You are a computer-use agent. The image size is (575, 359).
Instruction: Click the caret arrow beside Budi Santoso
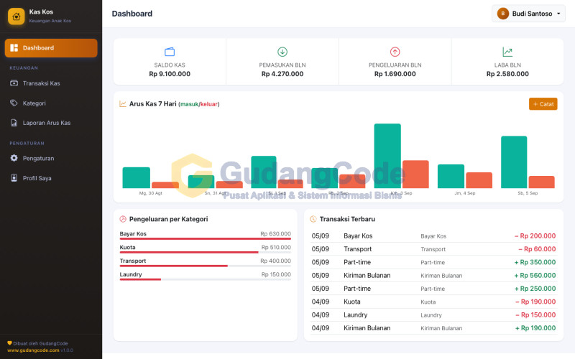(558, 14)
